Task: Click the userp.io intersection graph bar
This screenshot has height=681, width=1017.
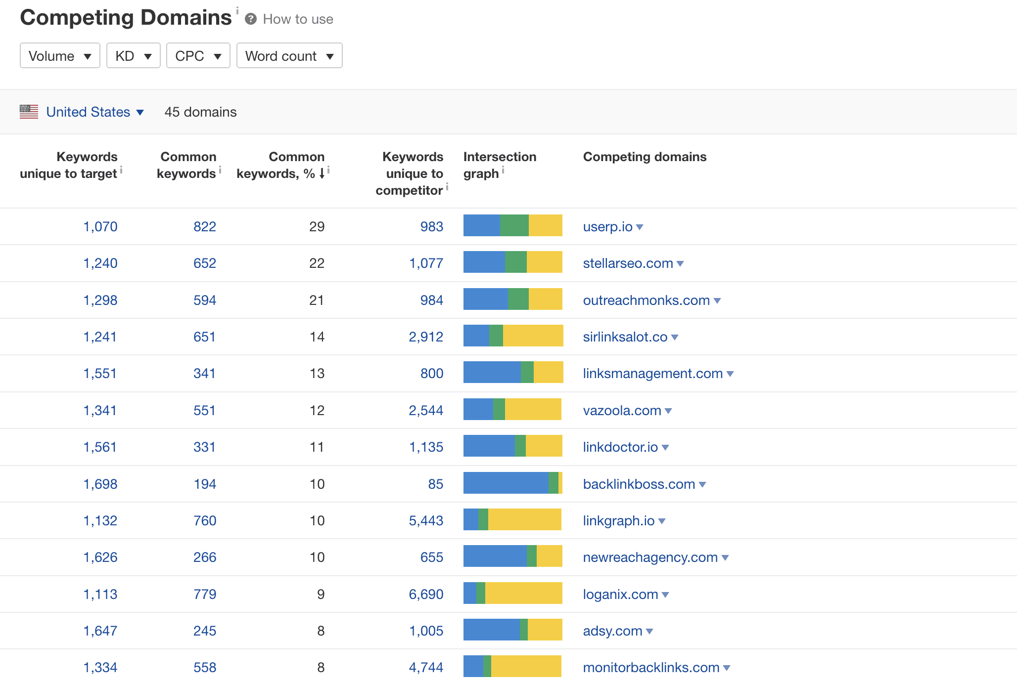Action: pyautogui.click(x=513, y=225)
